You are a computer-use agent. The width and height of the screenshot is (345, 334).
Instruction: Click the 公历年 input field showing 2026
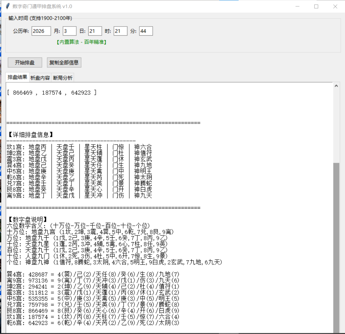pos(41,31)
